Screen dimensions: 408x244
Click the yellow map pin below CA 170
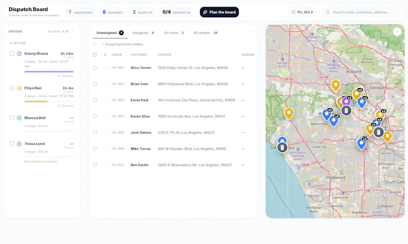tap(336, 86)
